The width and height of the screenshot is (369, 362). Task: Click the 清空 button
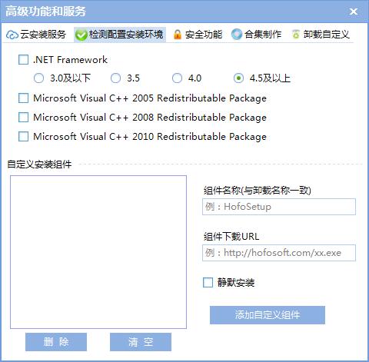coord(141,342)
